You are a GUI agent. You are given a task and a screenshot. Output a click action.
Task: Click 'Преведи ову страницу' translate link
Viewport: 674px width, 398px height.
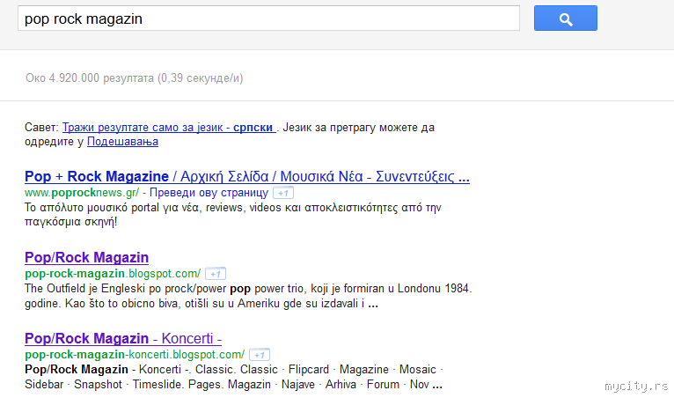click(x=209, y=192)
